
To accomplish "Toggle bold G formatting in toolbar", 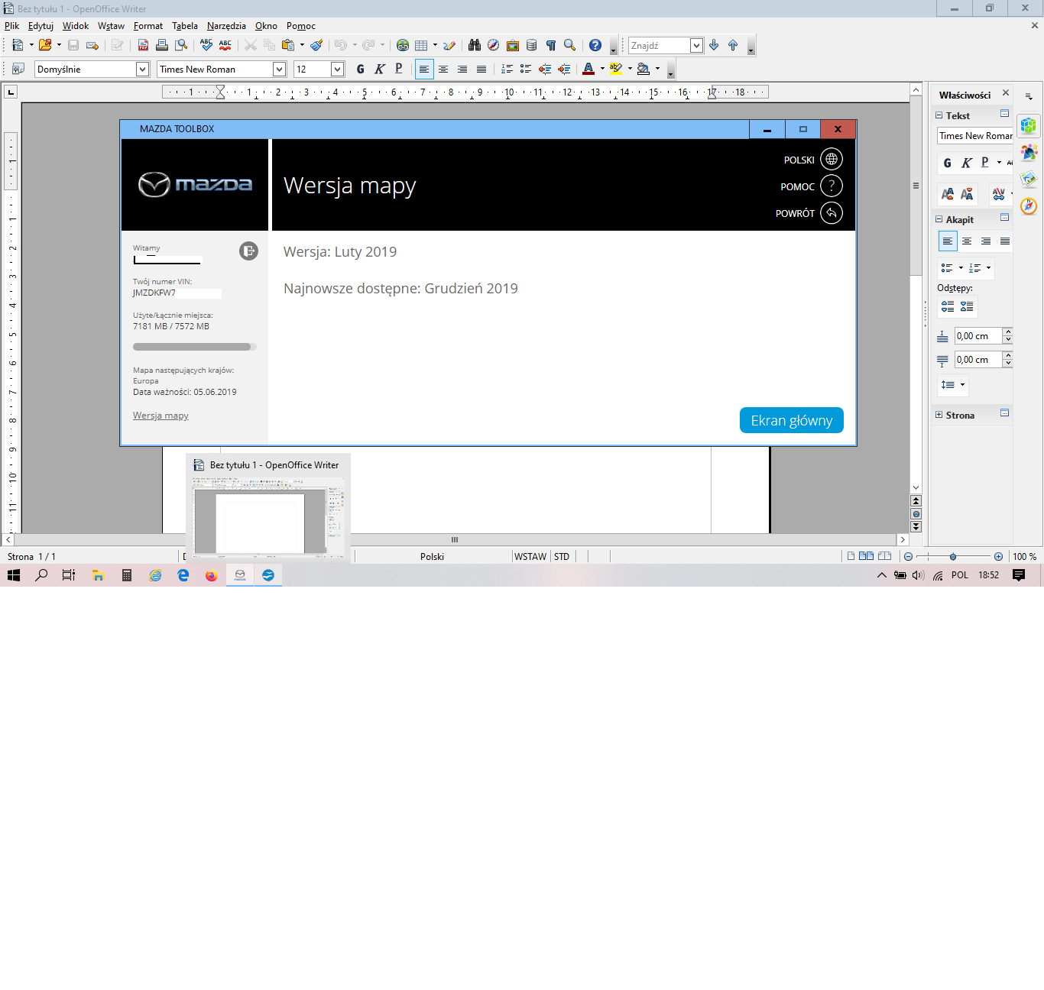I will [x=361, y=69].
